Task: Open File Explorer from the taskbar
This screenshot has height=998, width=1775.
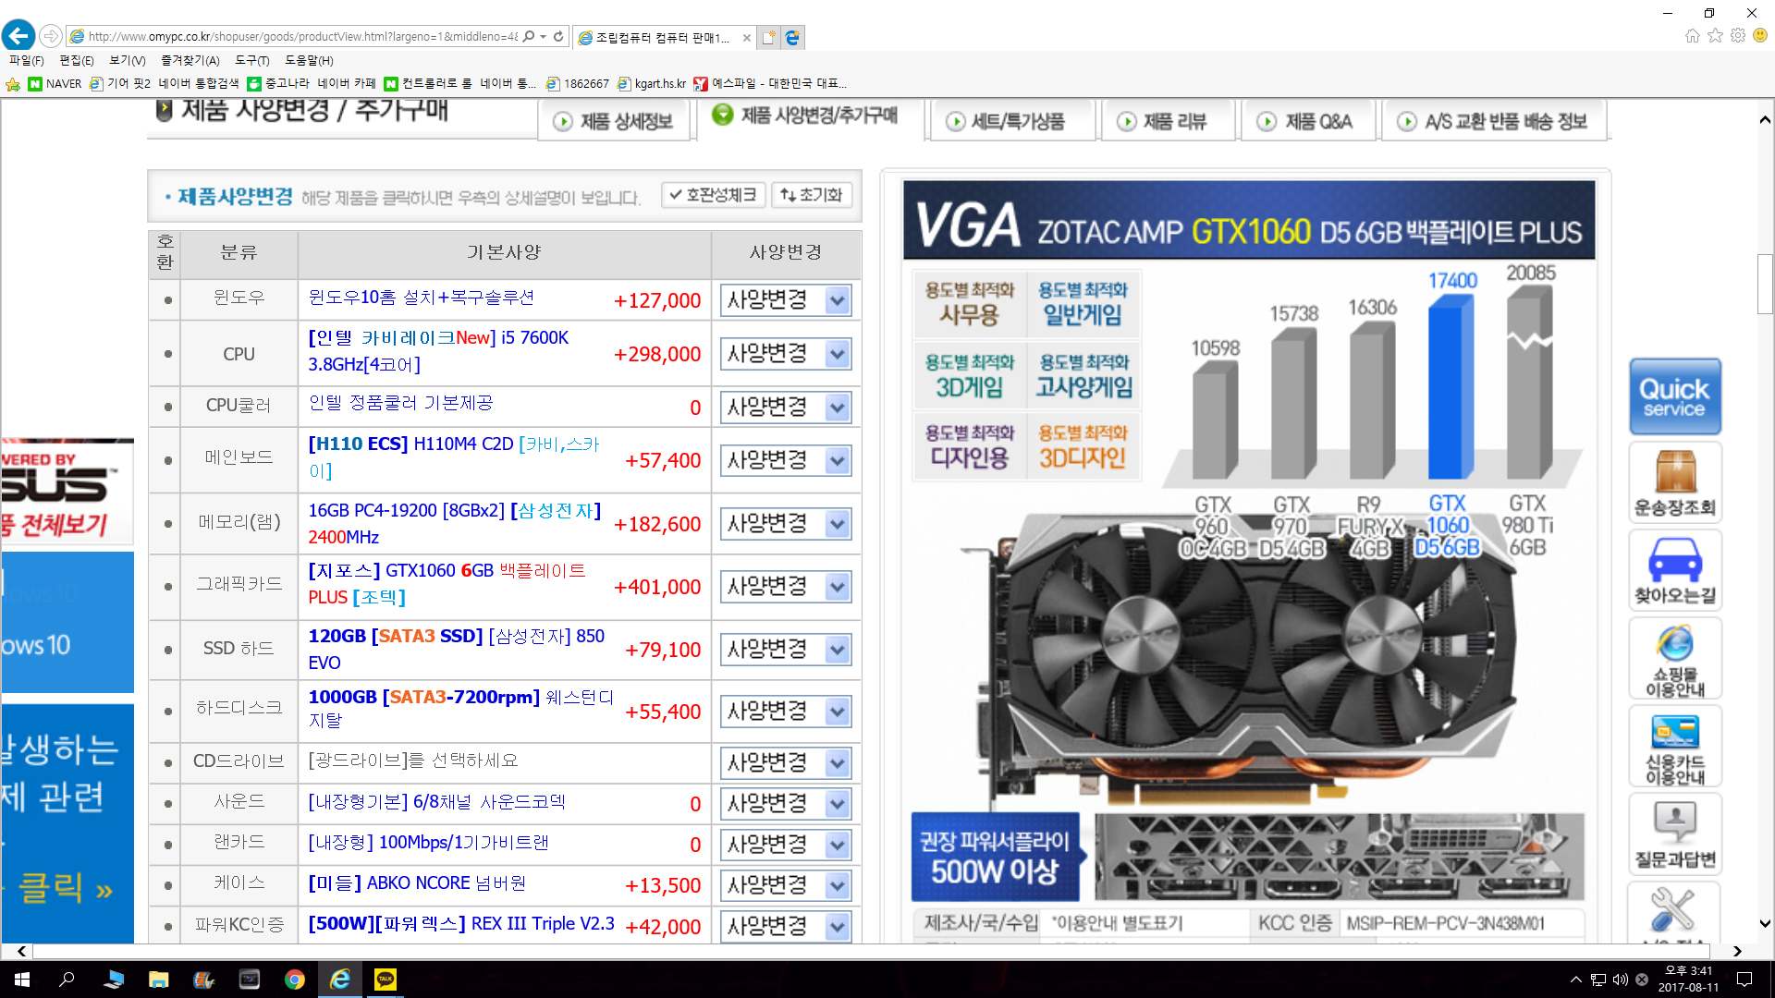Action: tap(159, 980)
